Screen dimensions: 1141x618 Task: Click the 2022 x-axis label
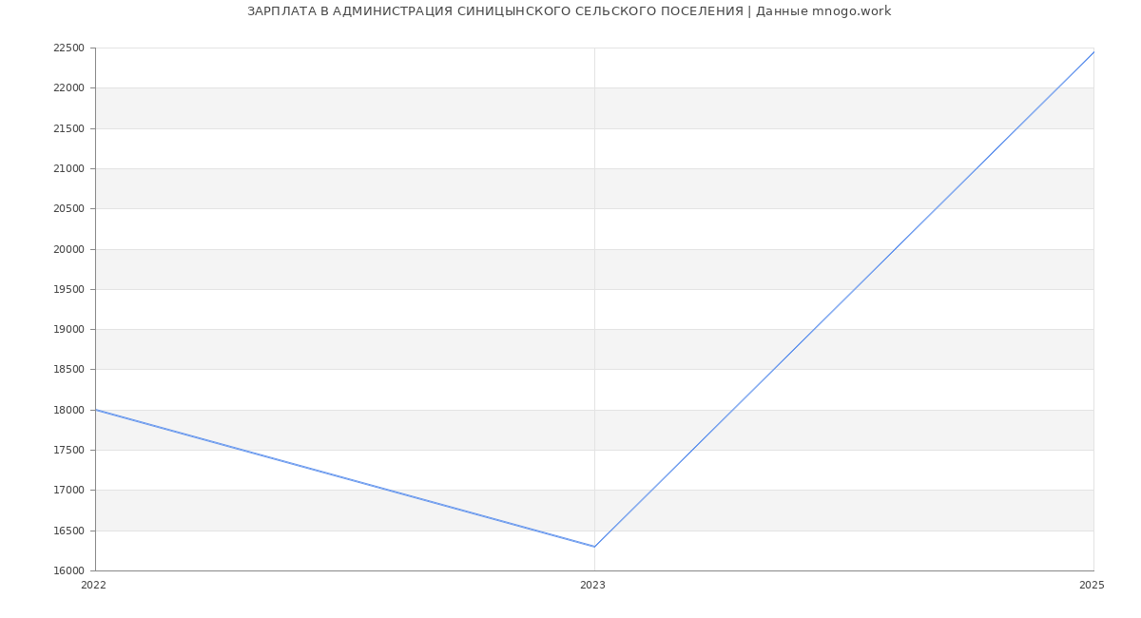[93, 586]
